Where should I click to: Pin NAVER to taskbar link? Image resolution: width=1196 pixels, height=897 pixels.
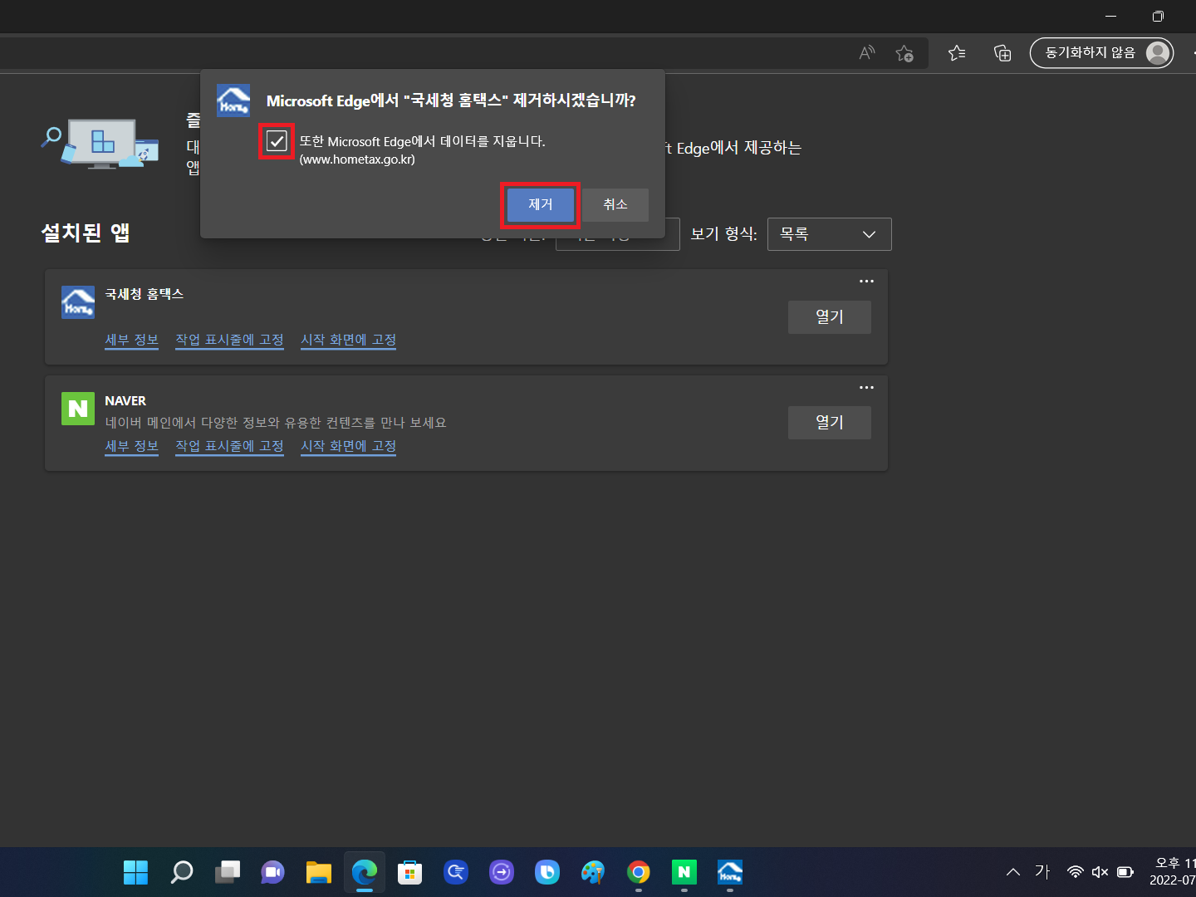pos(229,446)
